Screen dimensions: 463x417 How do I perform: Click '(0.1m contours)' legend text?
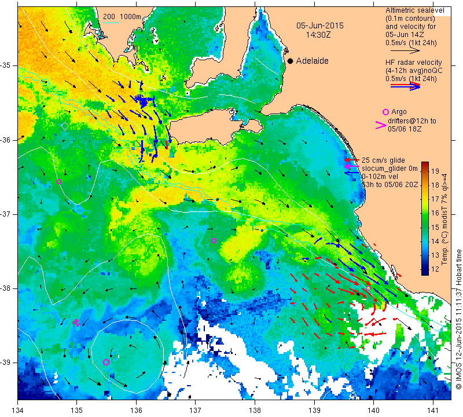(410, 19)
